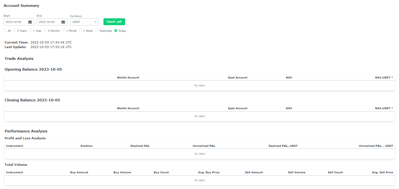Select the 3 Years radio option
The image size is (399, 189).
(14, 31)
